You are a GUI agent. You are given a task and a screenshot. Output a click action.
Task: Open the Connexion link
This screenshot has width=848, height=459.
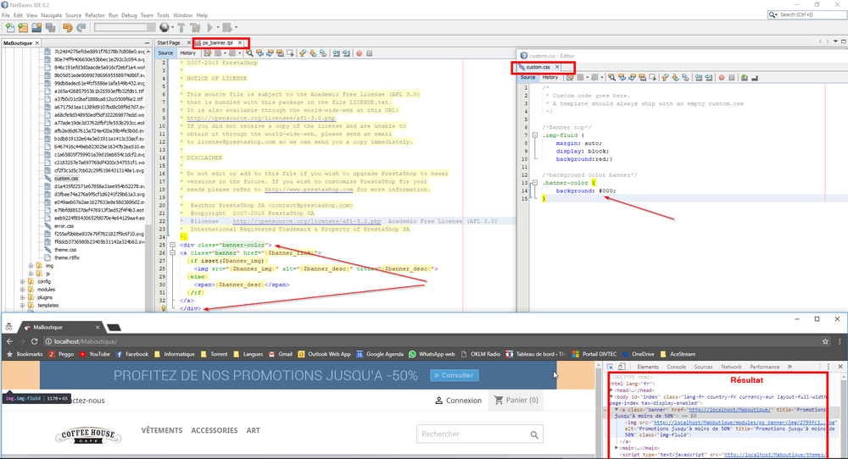458,401
